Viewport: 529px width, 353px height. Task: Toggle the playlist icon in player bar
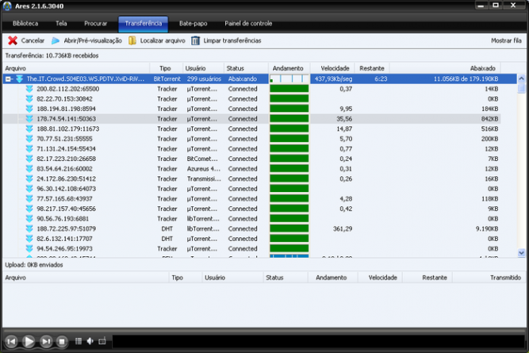[79, 341]
